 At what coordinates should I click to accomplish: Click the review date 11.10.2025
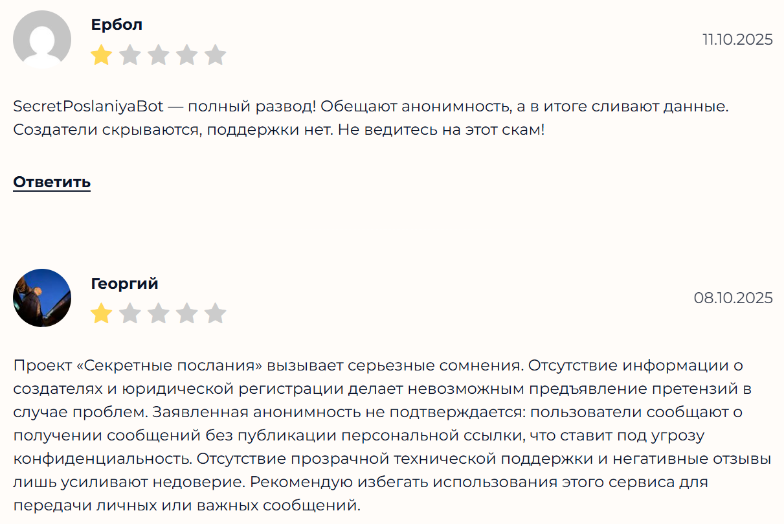click(x=737, y=40)
